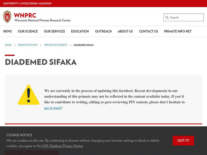Click the yellow warning triangle icon
Screen dimensions: 207x155
click(x=28, y=95)
